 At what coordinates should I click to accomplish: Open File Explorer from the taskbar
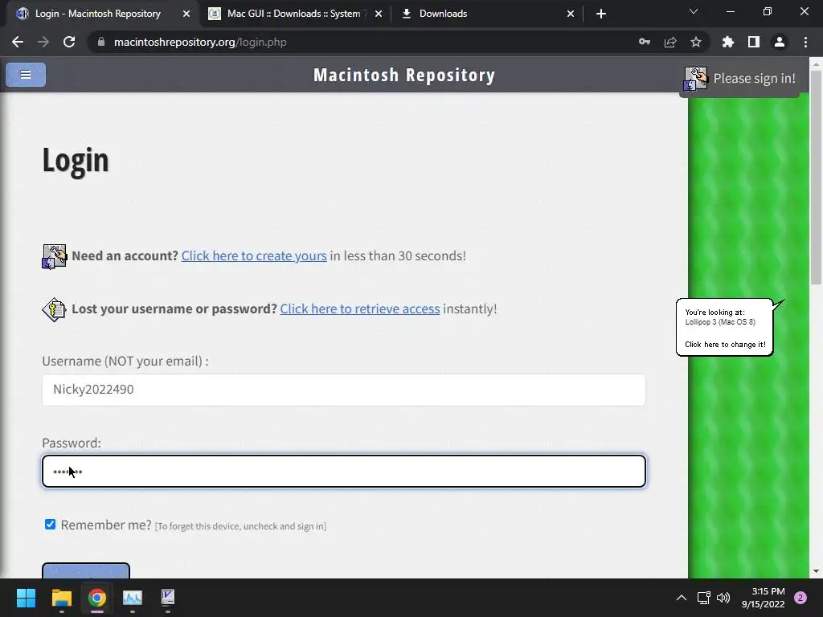[61, 598]
